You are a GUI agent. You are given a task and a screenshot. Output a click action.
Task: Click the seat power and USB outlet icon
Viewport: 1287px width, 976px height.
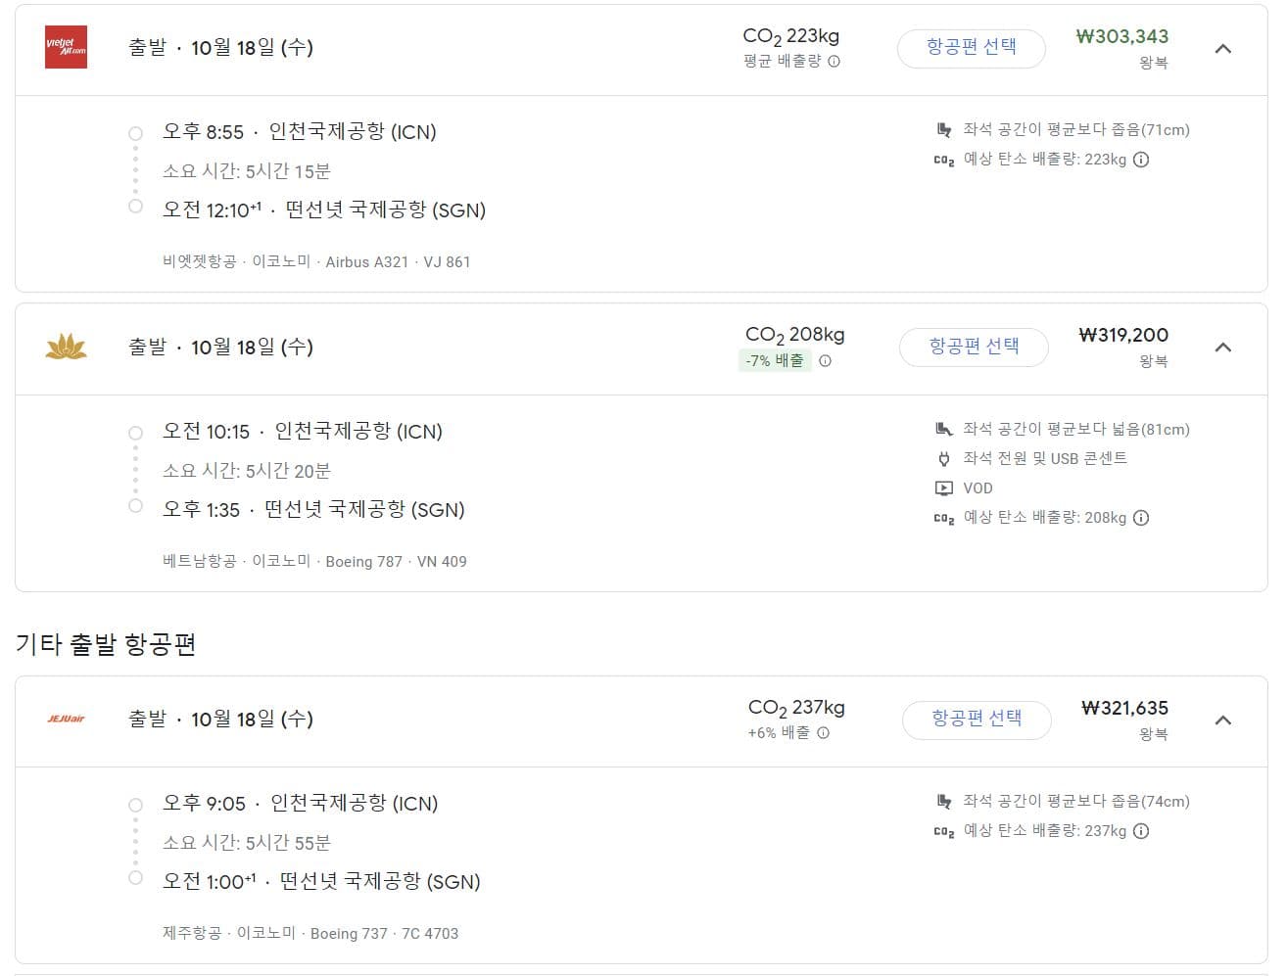tap(944, 458)
